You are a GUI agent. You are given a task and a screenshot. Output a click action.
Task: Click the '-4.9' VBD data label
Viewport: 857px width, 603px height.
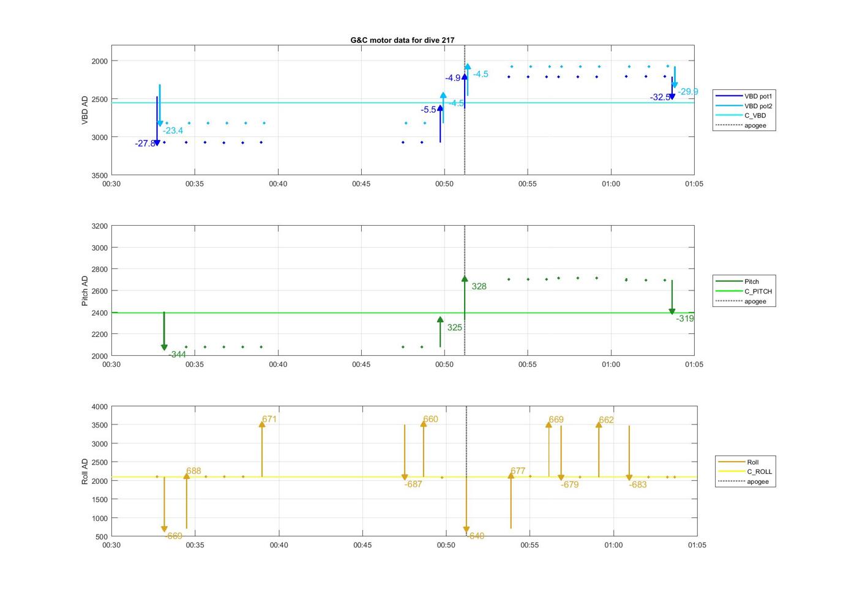coord(453,78)
